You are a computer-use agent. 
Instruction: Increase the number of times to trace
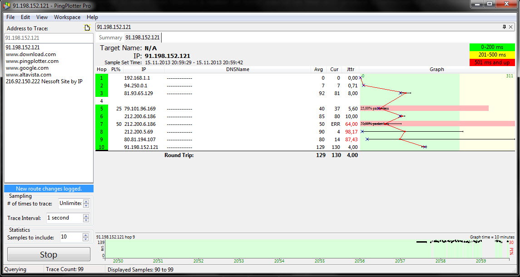pos(86,201)
